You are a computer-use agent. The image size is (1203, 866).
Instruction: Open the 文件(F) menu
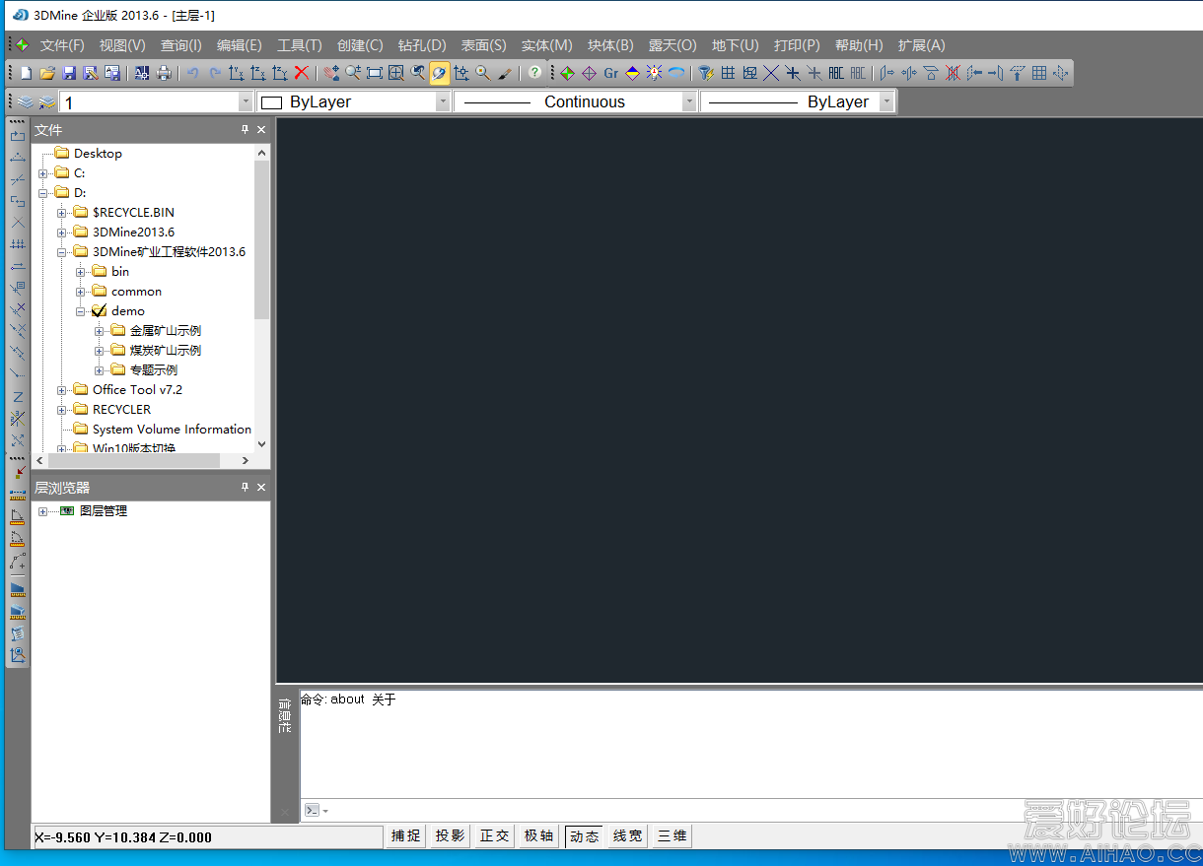pyautogui.click(x=62, y=45)
